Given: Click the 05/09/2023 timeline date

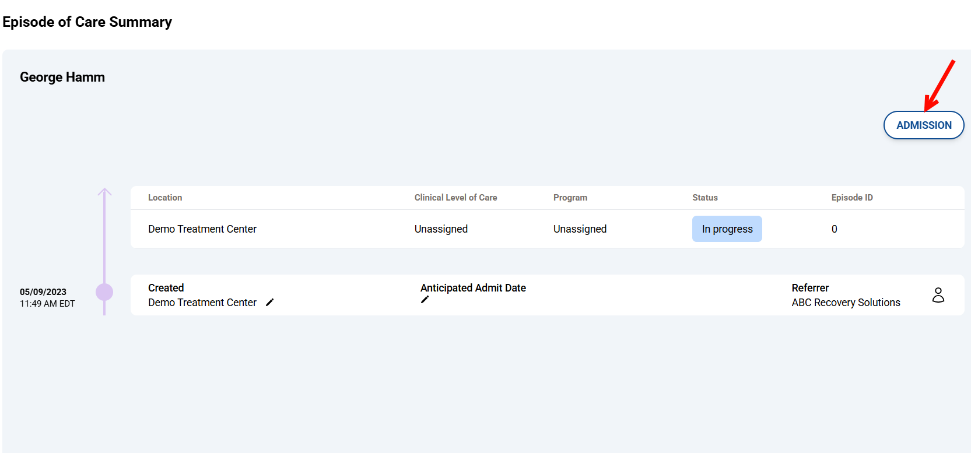Looking at the screenshot, I should pos(43,292).
